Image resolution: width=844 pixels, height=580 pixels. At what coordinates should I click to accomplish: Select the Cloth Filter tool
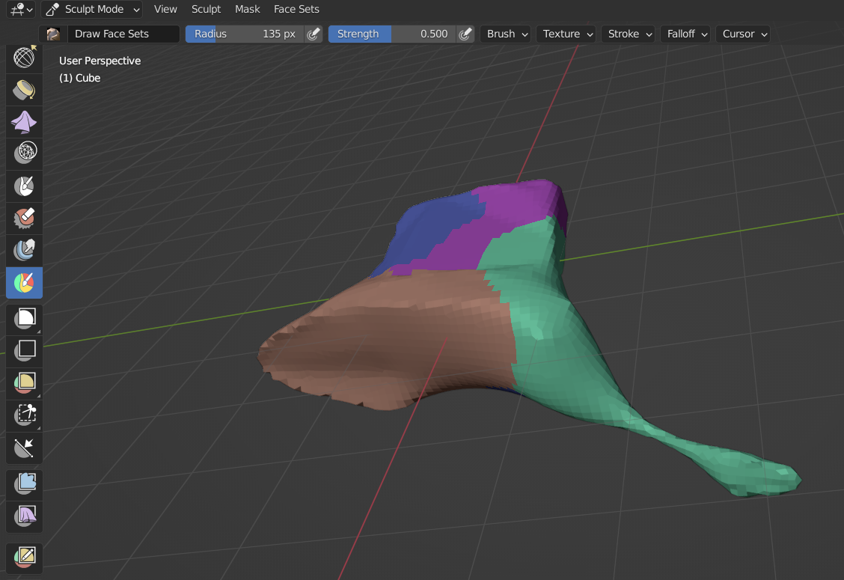[24, 516]
